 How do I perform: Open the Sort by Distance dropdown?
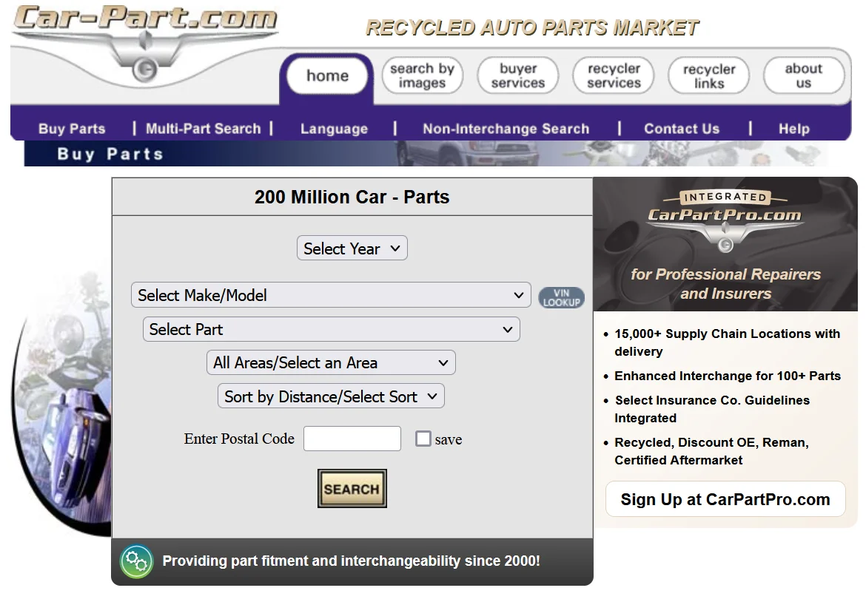tap(331, 396)
